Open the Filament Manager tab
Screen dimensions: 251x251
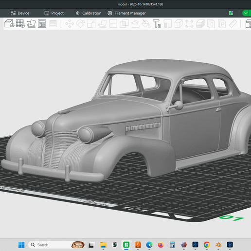[126, 13]
